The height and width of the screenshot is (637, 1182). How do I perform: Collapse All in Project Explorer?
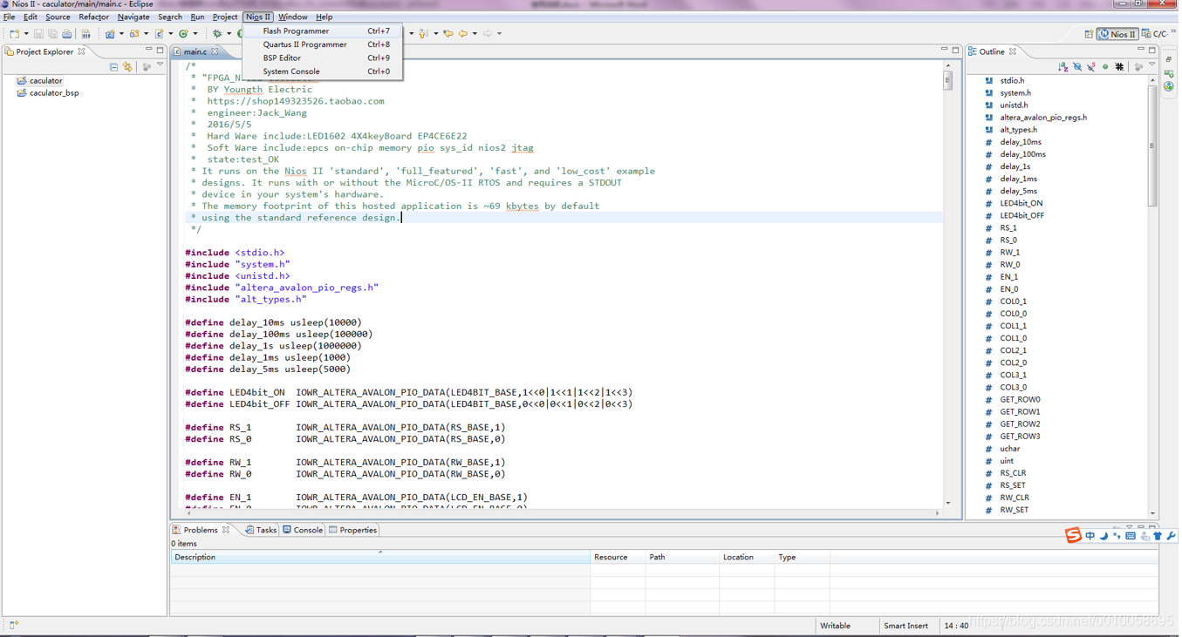click(x=113, y=66)
